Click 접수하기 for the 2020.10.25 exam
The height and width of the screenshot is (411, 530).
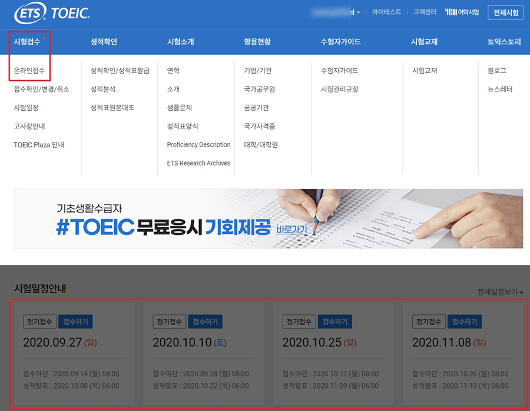click(x=334, y=321)
